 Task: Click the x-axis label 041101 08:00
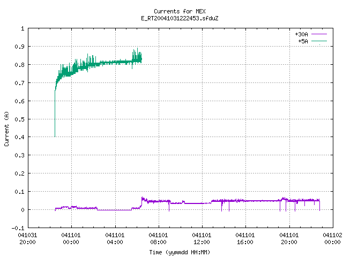[158, 239]
